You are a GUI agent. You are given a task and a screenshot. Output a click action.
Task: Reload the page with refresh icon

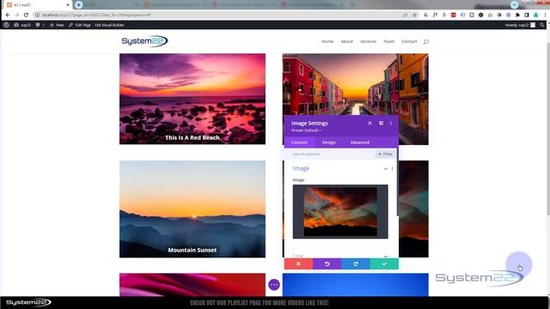tap(26, 15)
